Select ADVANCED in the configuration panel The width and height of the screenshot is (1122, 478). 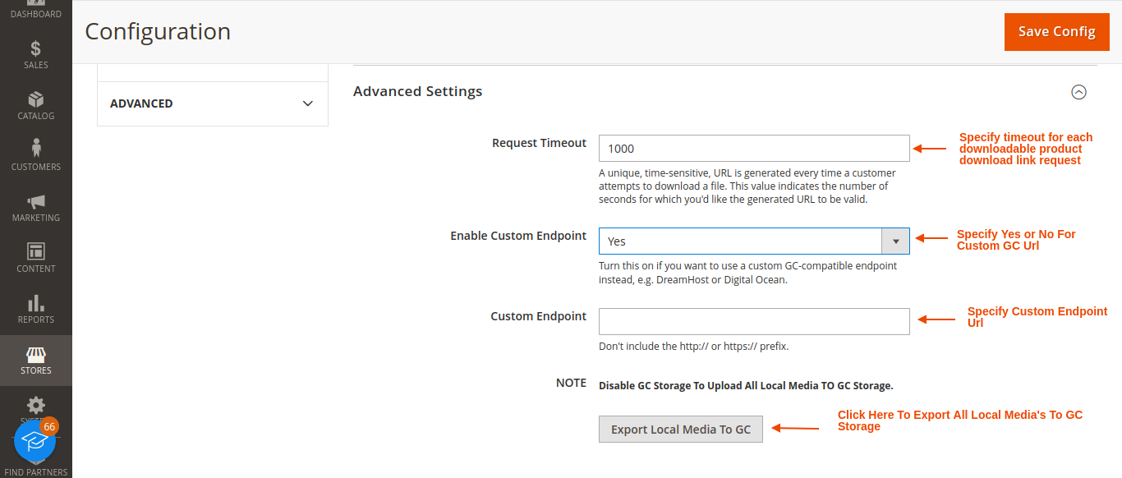click(x=141, y=103)
